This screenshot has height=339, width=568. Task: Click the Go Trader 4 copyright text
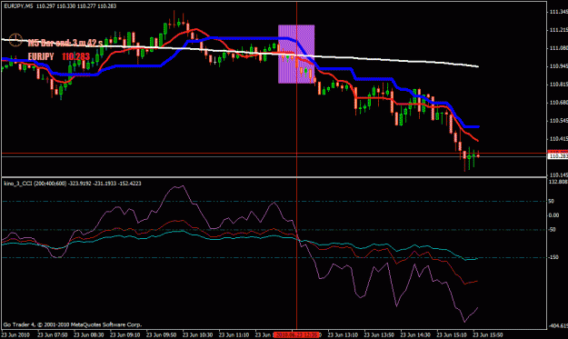point(73,324)
